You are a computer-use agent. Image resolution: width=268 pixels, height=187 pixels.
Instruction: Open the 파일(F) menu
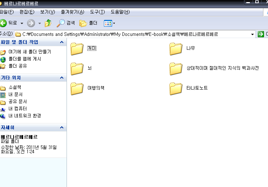7,12
